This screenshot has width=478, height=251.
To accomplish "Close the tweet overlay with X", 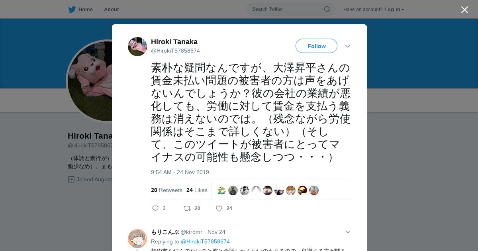I will coord(464,10).
